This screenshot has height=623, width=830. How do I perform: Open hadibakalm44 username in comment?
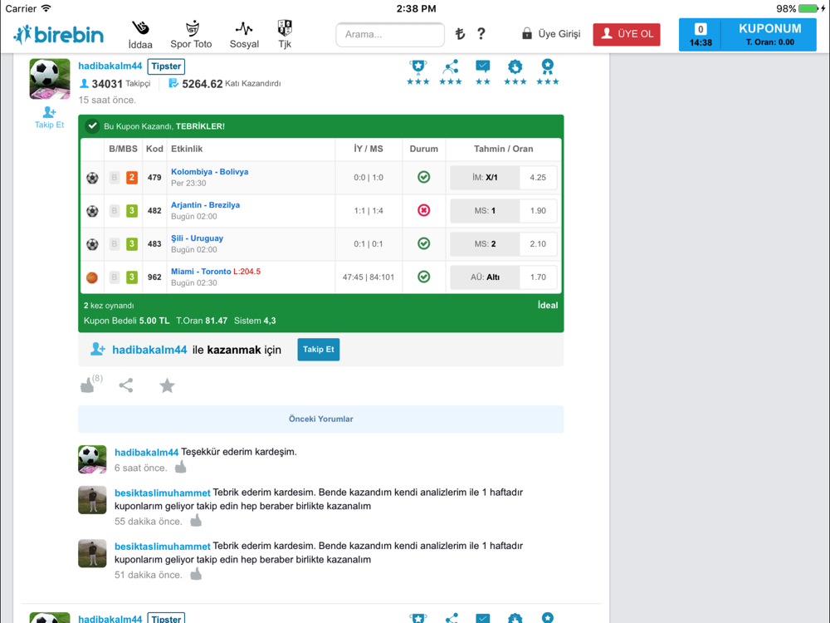(147, 453)
